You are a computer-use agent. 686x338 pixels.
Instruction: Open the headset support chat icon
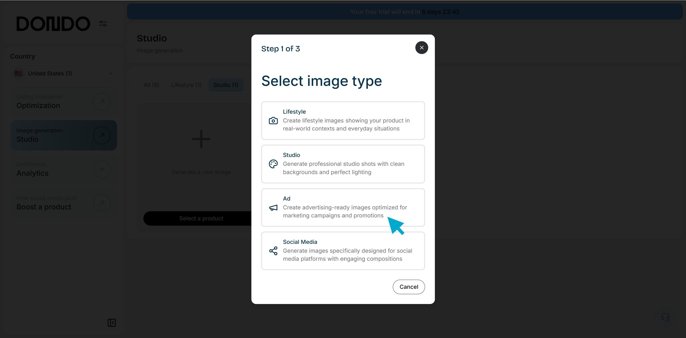coord(665,317)
